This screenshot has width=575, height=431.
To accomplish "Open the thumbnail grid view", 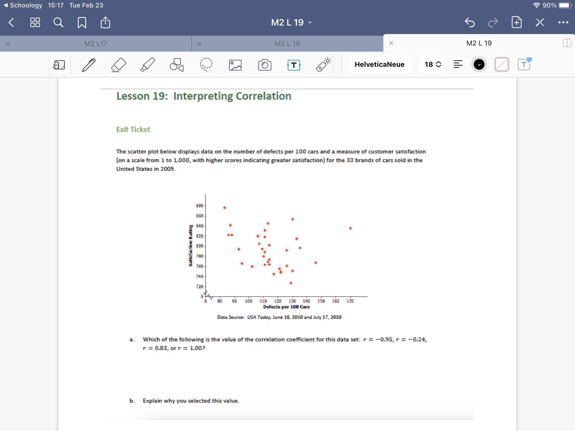I will (x=35, y=22).
